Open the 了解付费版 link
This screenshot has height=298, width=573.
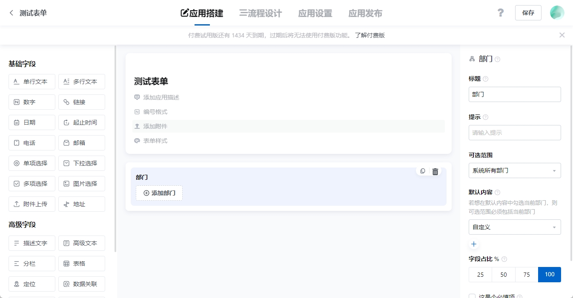point(370,35)
